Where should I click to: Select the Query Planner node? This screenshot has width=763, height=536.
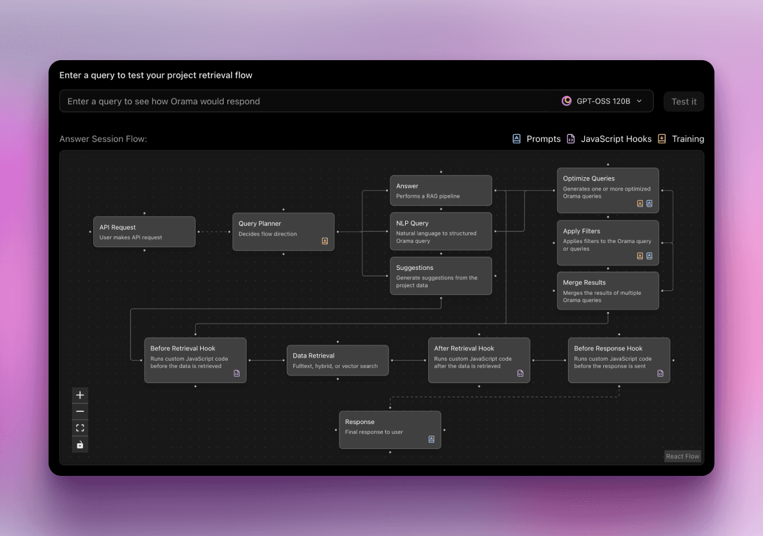pos(283,232)
